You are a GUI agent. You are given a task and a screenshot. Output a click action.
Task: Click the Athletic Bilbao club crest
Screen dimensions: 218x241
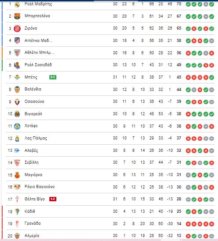17,53
